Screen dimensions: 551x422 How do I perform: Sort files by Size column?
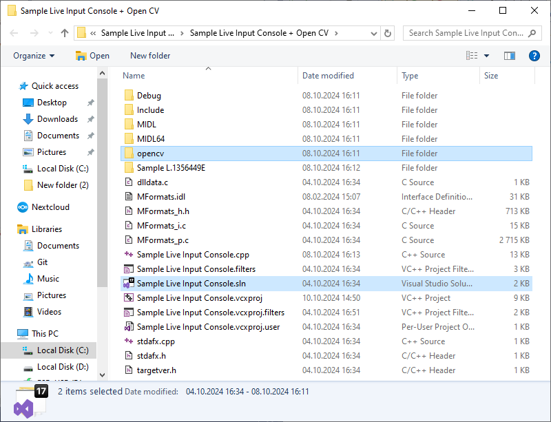click(x=491, y=76)
